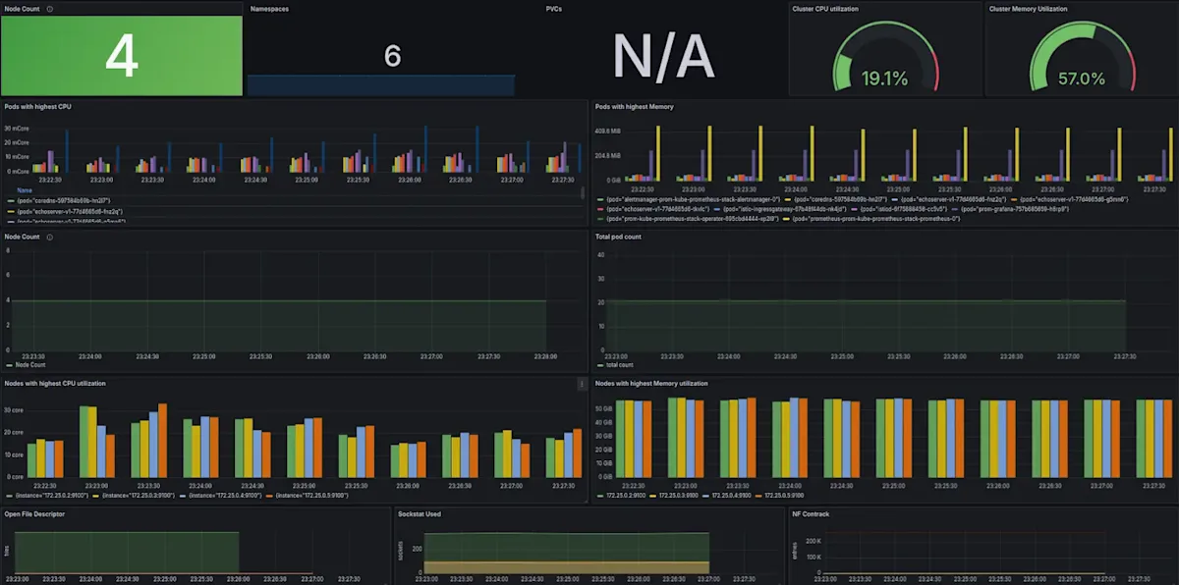The height and width of the screenshot is (585, 1179).
Task: Sort CPU legend by the Name header
Action: click(x=24, y=191)
